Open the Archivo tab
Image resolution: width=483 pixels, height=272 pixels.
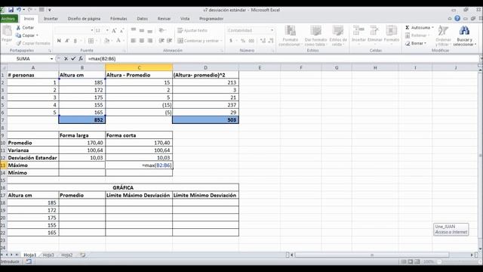point(8,18)
